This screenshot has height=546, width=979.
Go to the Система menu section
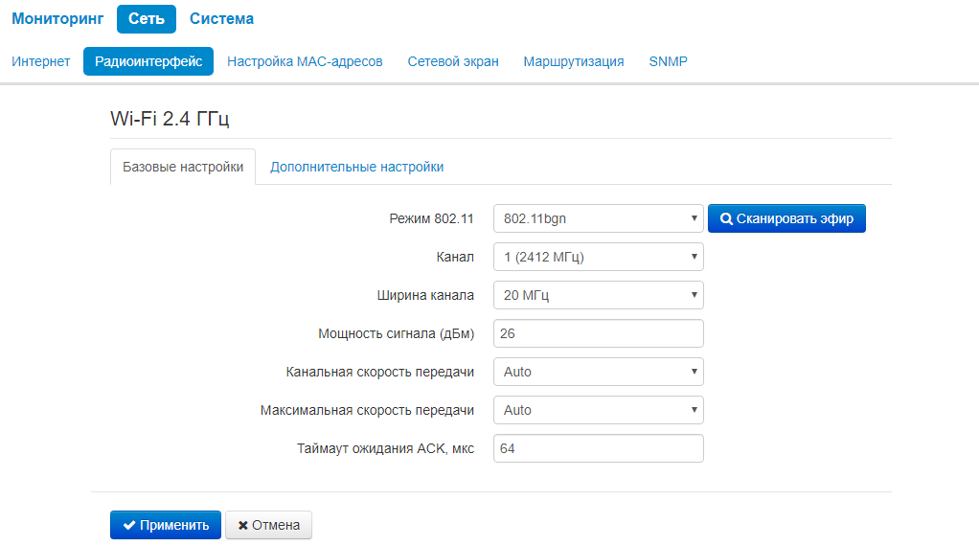tap(221, 19)
